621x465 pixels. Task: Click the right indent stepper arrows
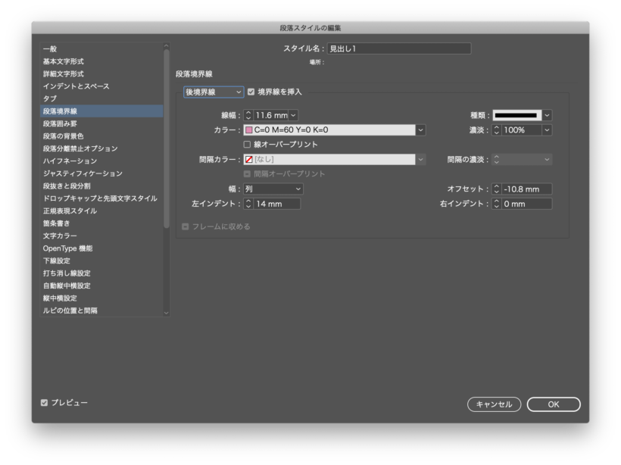tap(497, 204)
